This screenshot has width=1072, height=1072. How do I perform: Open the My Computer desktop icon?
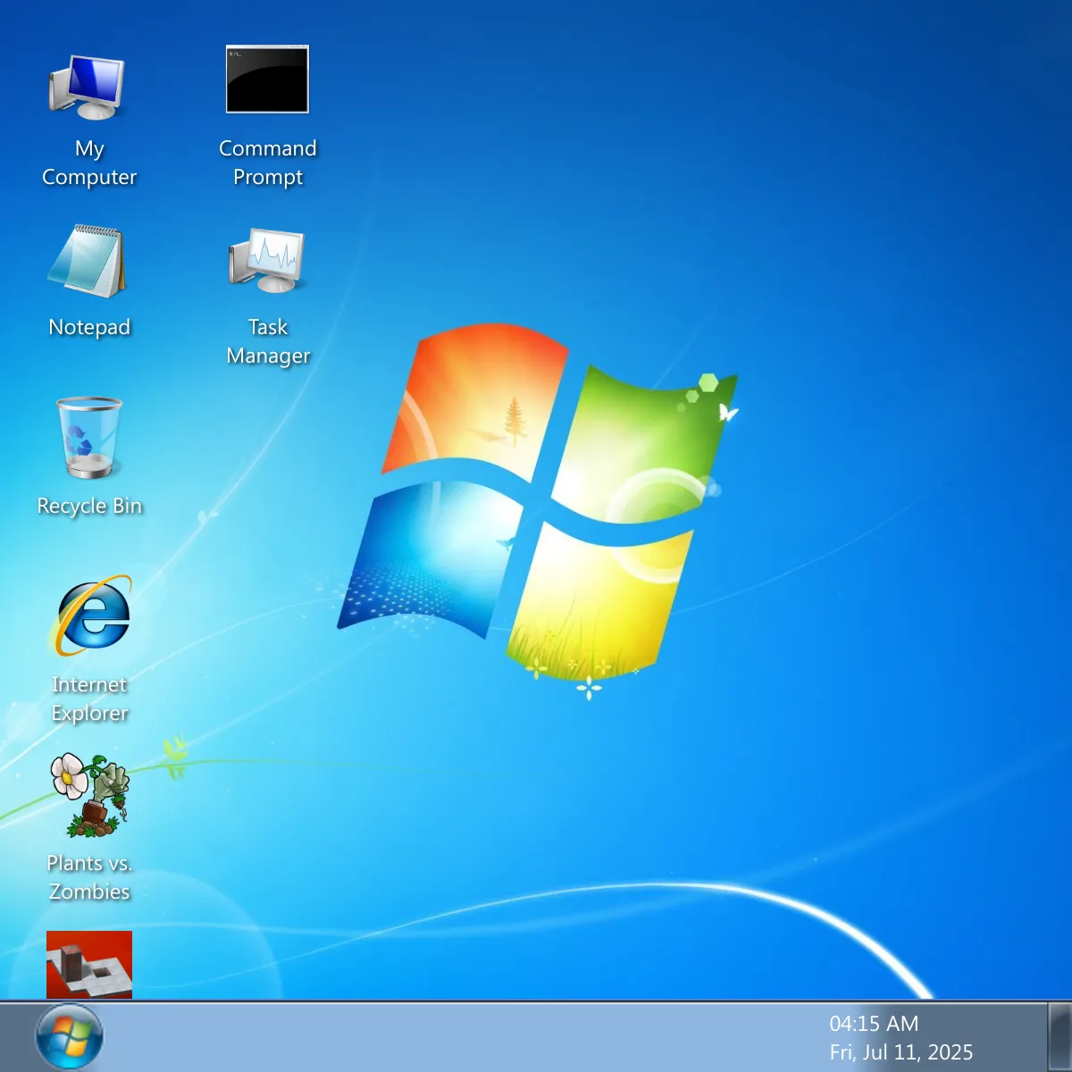[x=88, y=88]
